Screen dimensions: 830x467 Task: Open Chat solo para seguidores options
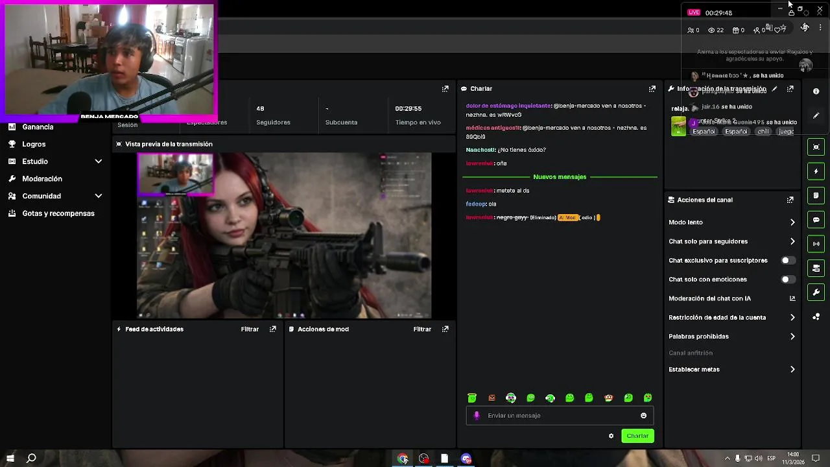(732, 241)
